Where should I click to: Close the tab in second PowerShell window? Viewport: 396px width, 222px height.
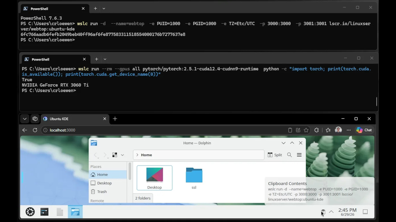84,60
